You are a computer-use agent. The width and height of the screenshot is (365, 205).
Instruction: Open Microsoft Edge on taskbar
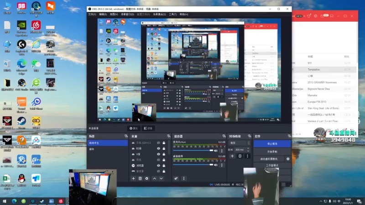pyautogui.click(x=14, y=201)
